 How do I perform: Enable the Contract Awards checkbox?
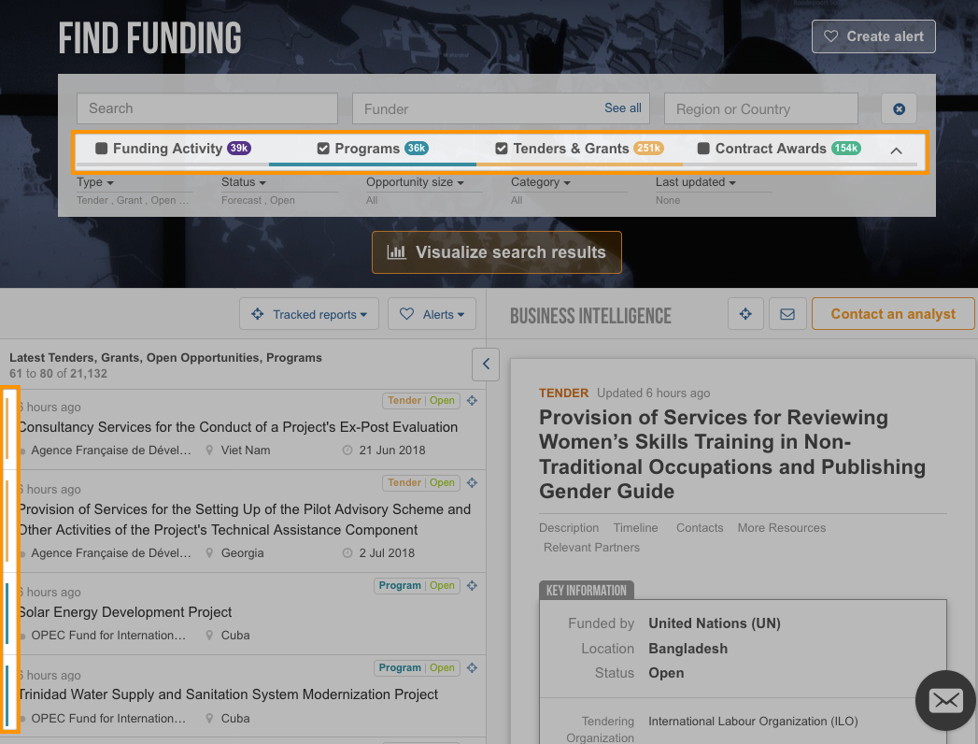(703, 149)
